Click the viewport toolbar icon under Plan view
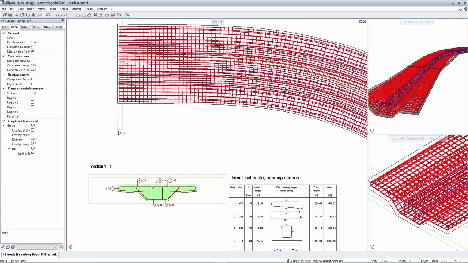The width and height of the screenshot is (468, 263). click(x=70, y=247)
